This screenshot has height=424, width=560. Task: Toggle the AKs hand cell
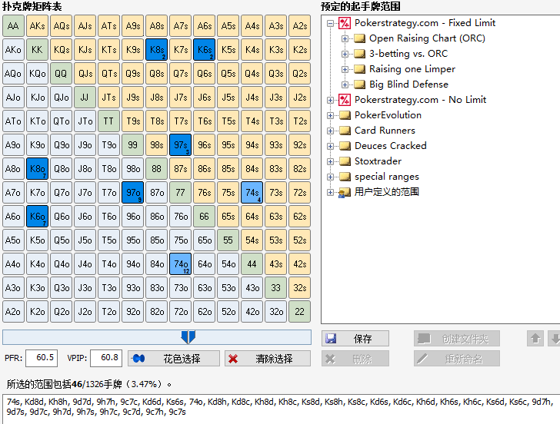[37, 25]
